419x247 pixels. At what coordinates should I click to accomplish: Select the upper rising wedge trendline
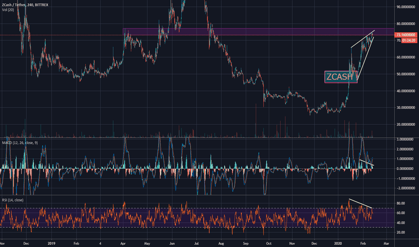[x=363, y=39]
